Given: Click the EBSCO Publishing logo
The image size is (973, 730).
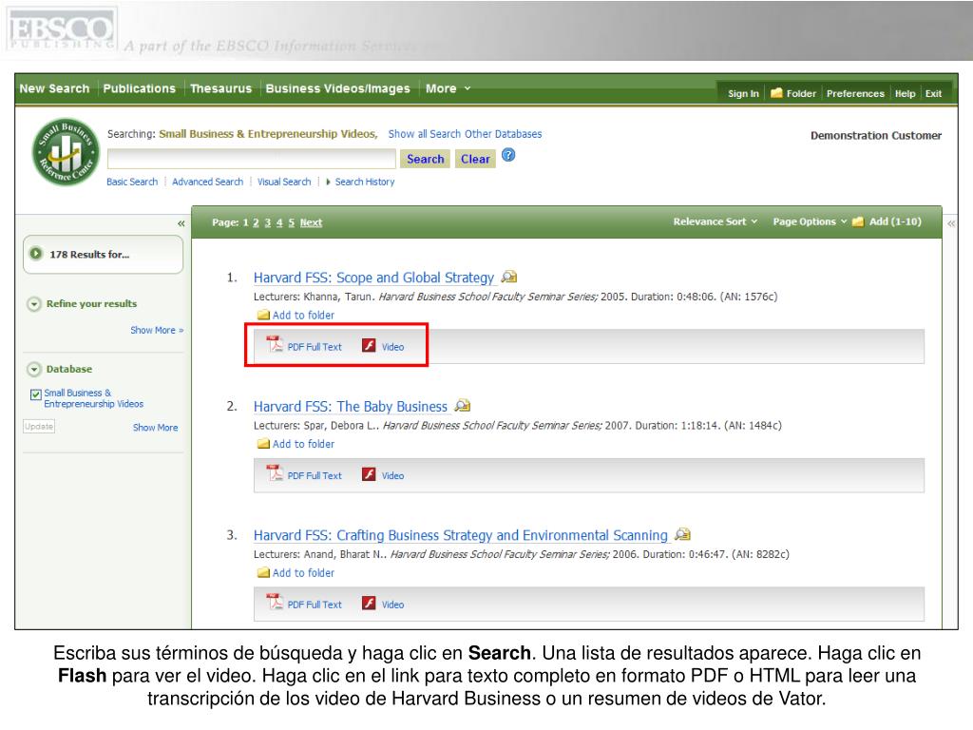Looking at the screenshot, I should [x=62, y=29].
